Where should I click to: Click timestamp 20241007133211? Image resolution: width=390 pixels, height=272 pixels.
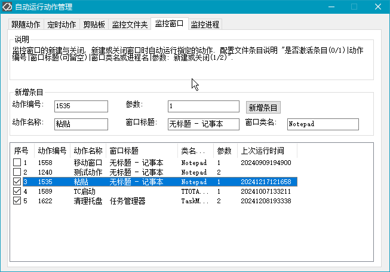tap(266, 191)
